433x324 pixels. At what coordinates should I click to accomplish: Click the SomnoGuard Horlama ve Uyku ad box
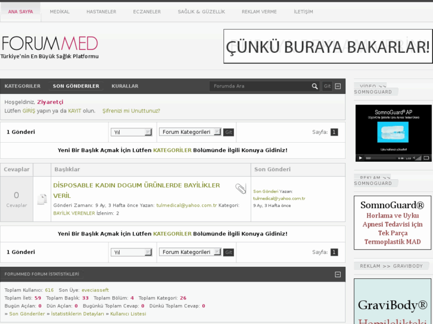click(392, 223)
